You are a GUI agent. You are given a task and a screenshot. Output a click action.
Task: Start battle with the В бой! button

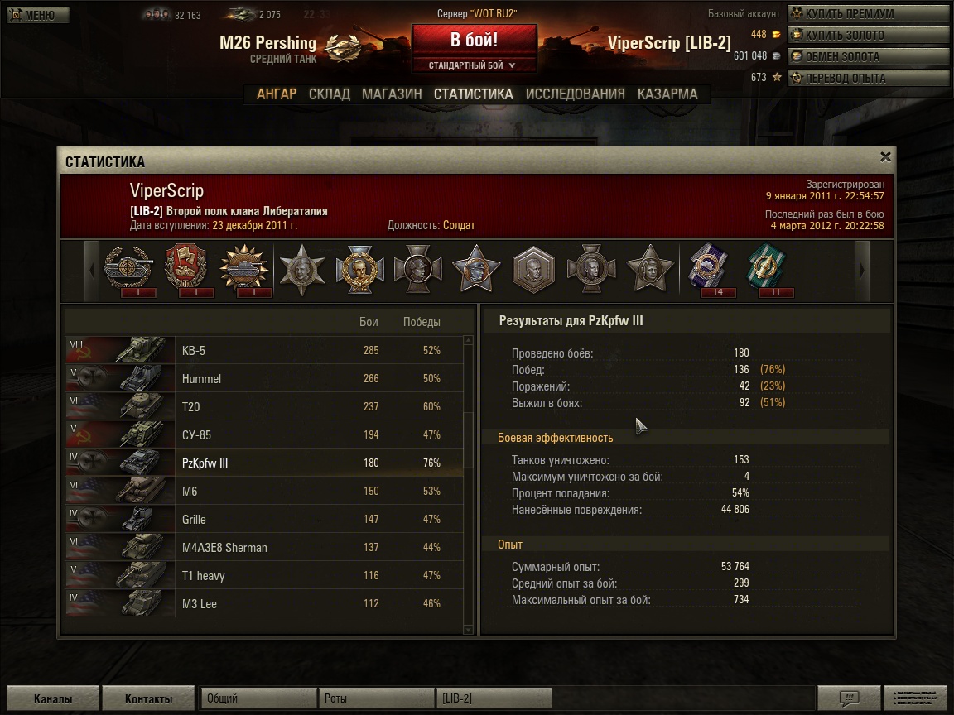[x=474, y=40]
